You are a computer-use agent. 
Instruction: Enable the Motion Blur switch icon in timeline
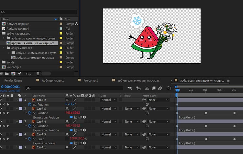(x=160, y=88)
